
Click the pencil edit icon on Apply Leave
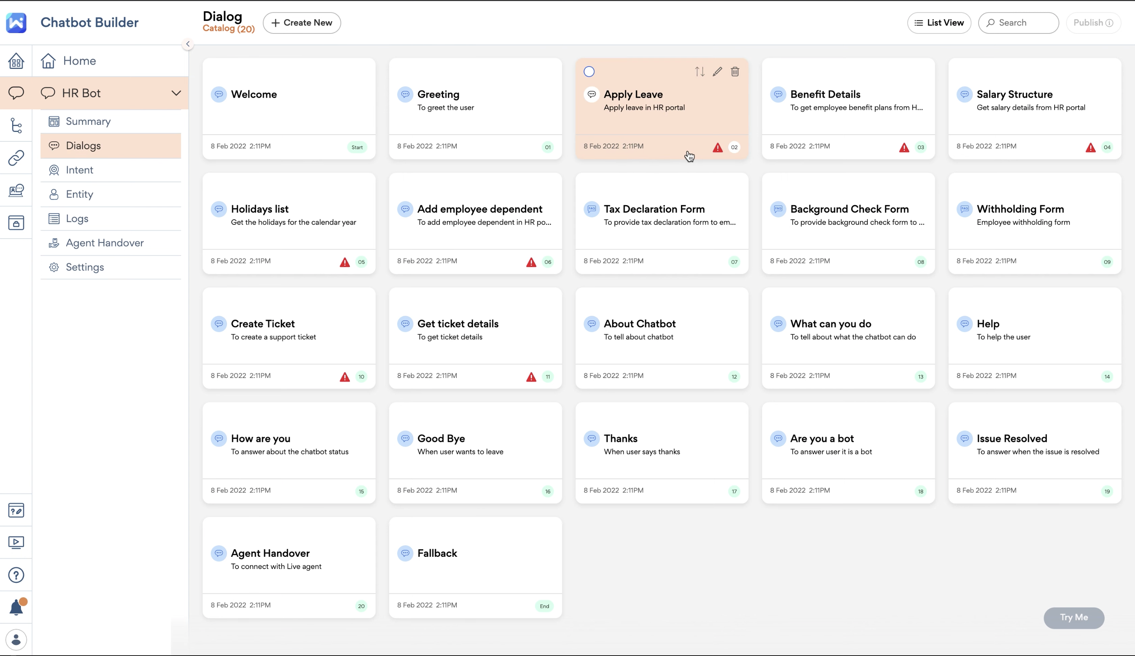pyautogui.click(x=717, y=72)
